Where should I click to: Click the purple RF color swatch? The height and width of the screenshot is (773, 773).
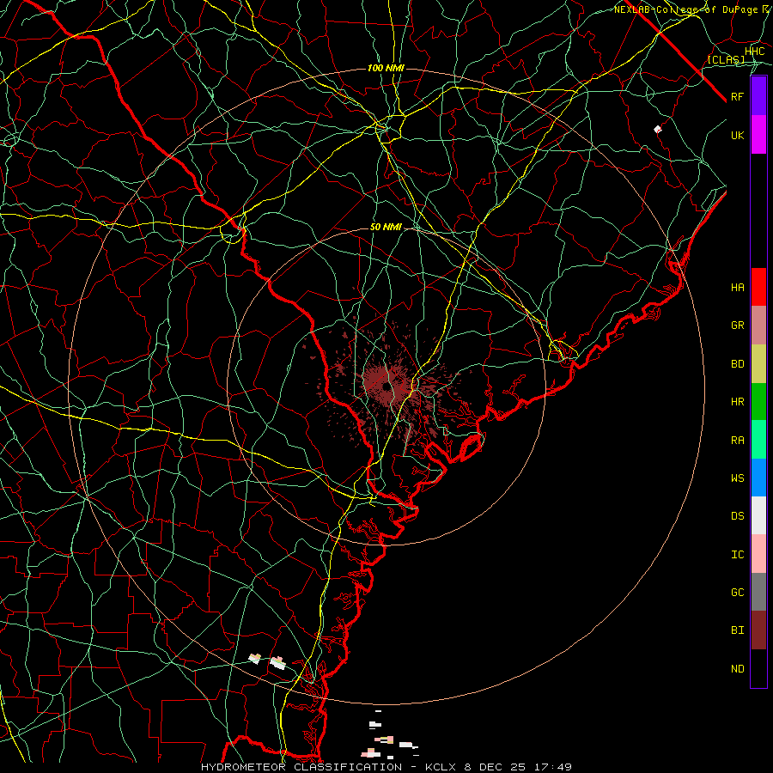click(758, 96)
